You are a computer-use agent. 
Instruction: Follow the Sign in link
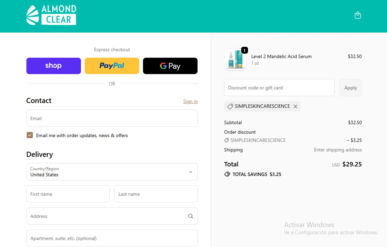[190, 101]
